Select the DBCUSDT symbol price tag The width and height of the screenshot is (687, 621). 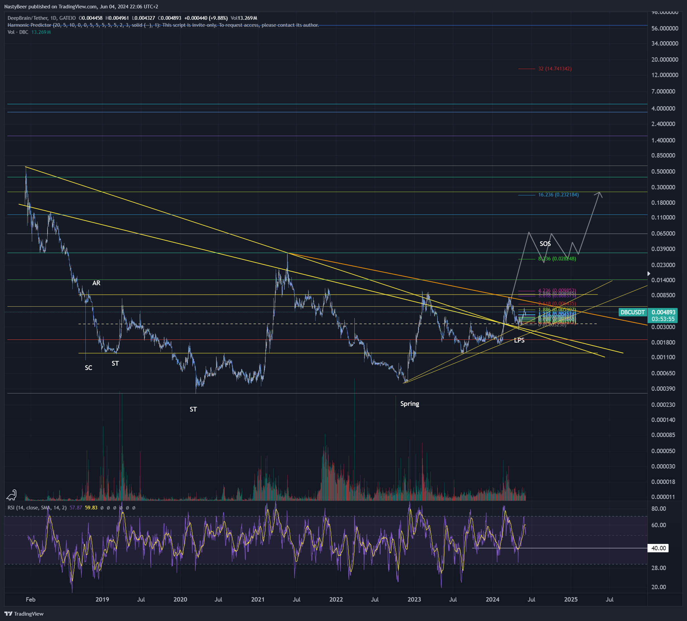click(x=632, y=312)
